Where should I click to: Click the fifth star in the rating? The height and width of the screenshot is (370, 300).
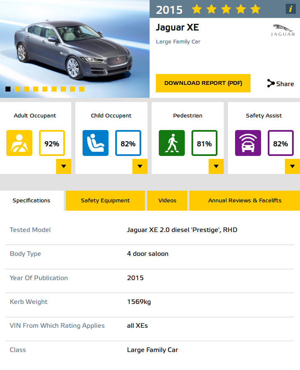255,9
